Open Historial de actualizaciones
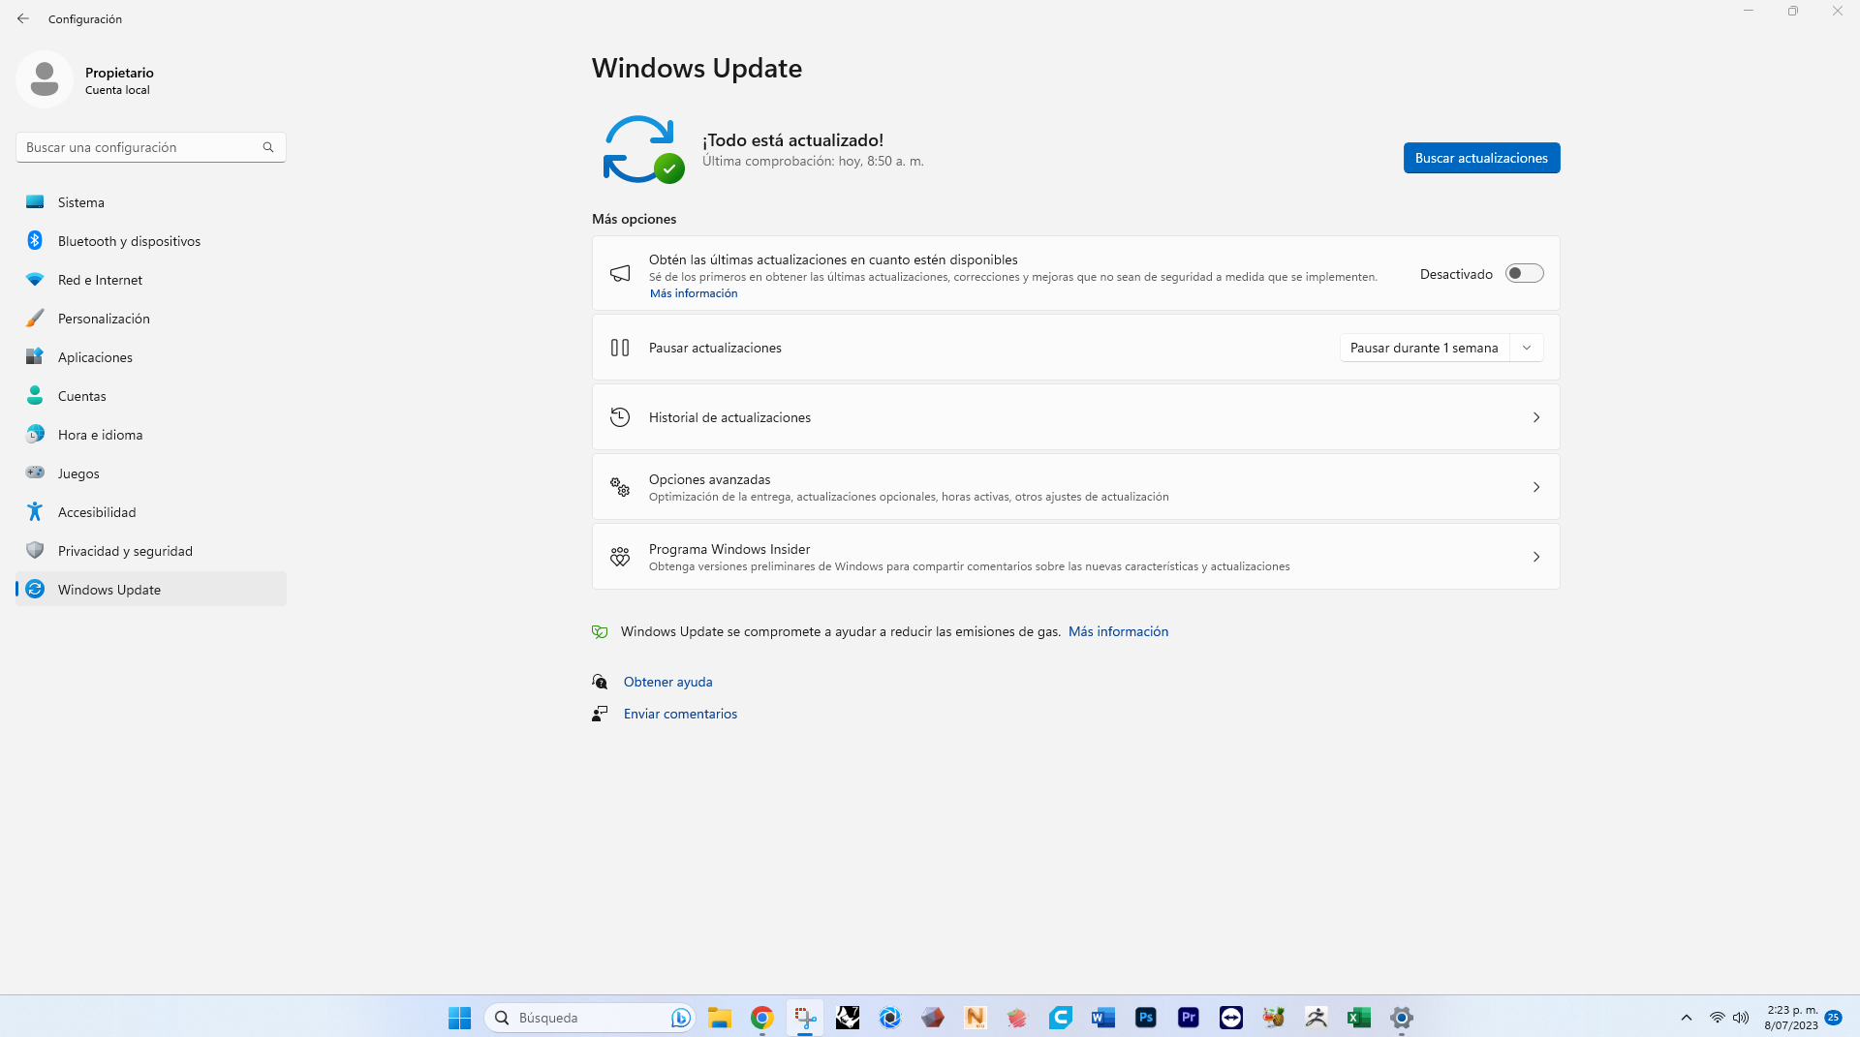This screenshot has height=1037, width=1860. tap(1075, 417)
